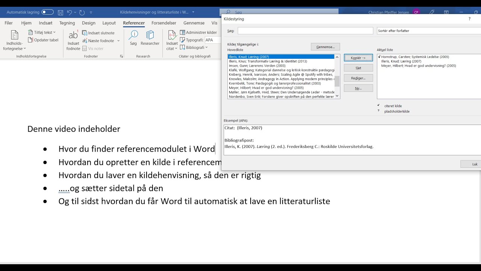Select "Kvernbekk, Tone; Pædagogik og lærerprofessionalitet"

281,84
